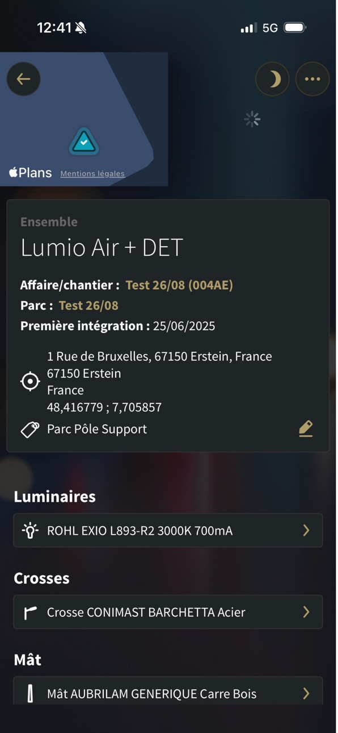This screenshot has width=338, height=733.
Task: Toggle dark mode with moon icon
Action: (x=272, y=79)
